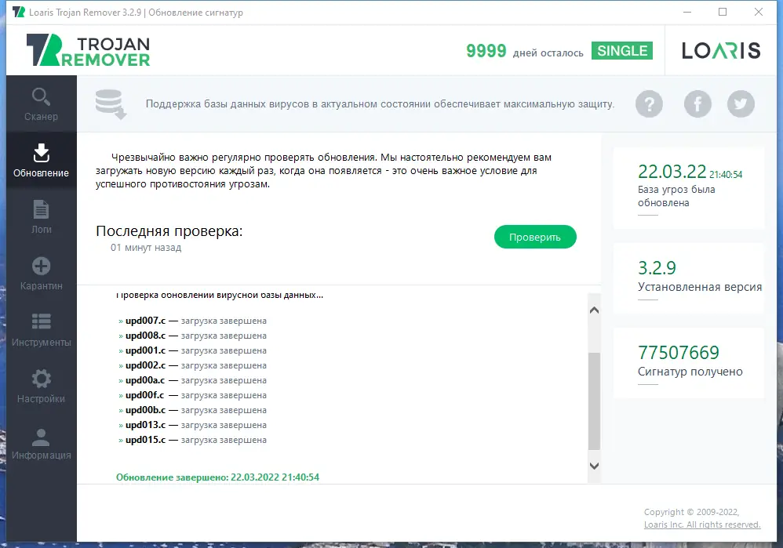Viewport: 783px width, 548px height.
Task: Click the virus database icon near header
Action: (111, 103)
